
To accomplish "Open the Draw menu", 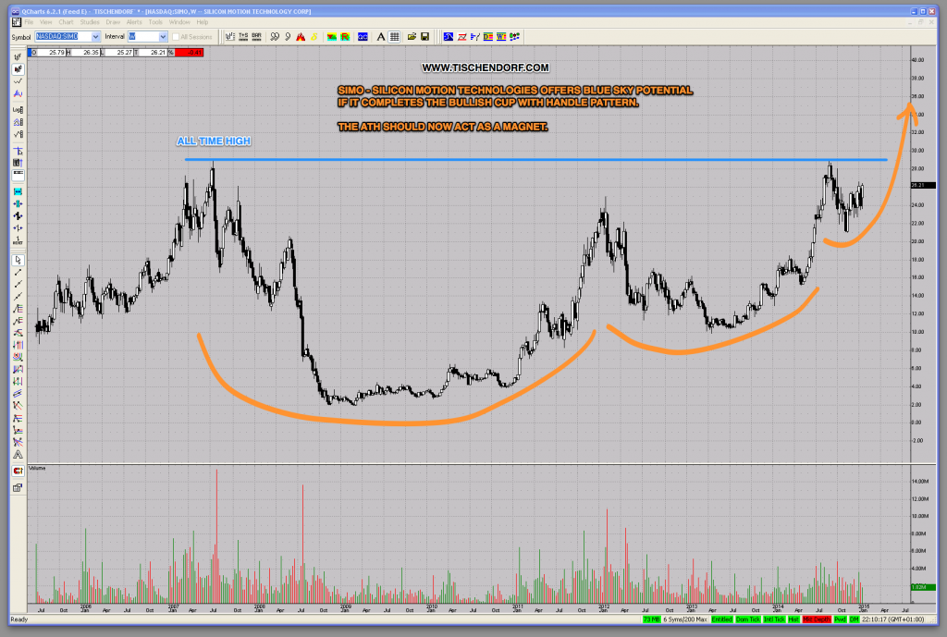I will (114, 22).
